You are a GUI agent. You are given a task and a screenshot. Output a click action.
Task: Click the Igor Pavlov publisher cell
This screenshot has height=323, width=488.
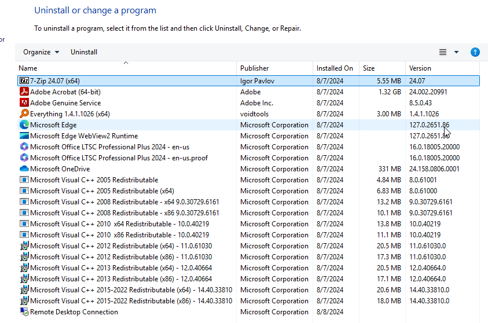[257, 81]
